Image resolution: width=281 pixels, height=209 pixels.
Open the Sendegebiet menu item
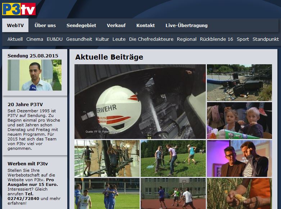[81, 26]
